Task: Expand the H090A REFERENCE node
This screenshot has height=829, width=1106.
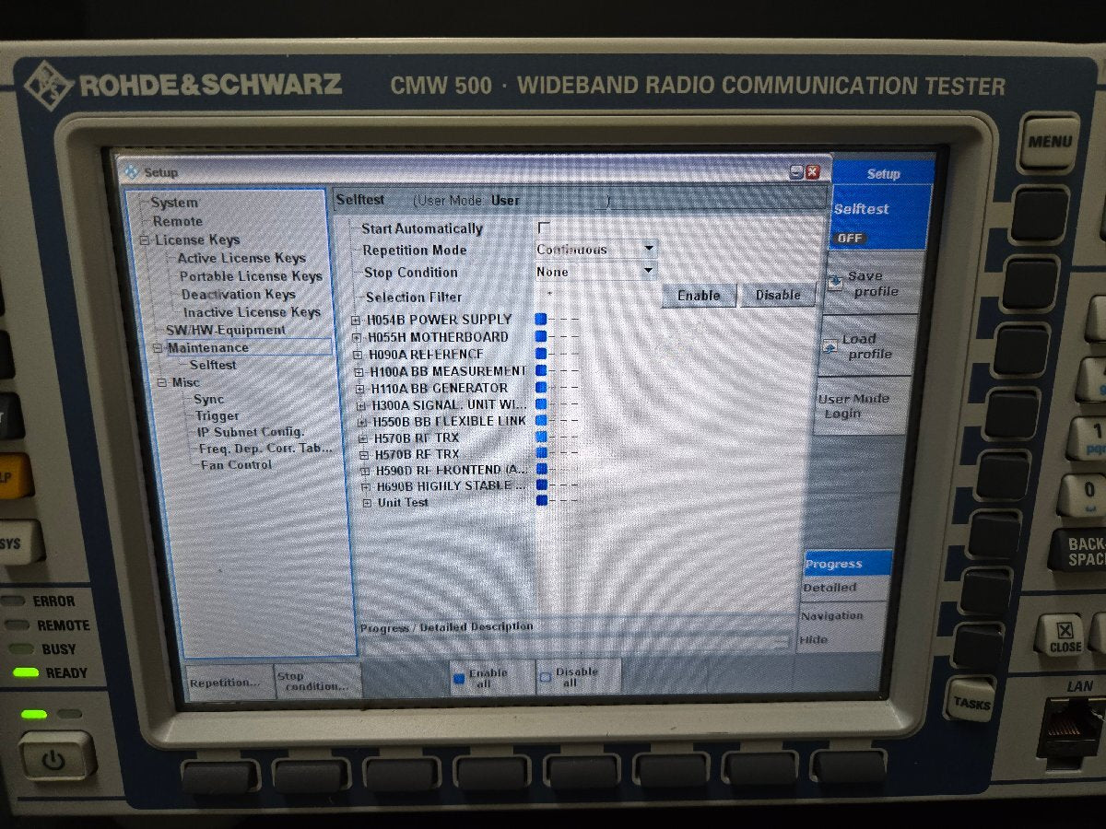Action: pos(359,355)
